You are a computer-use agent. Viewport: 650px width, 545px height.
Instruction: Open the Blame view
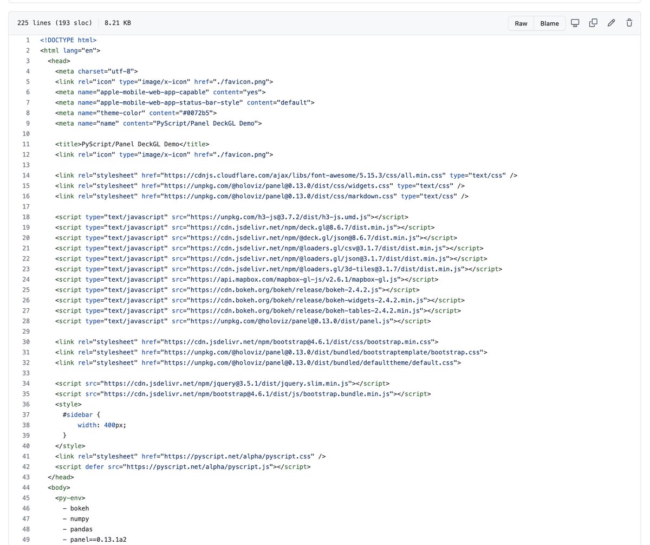[549, 23]
